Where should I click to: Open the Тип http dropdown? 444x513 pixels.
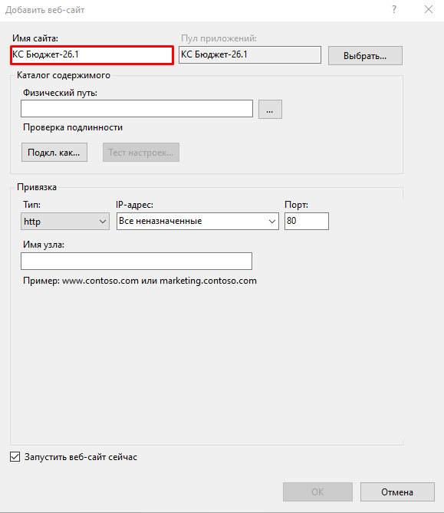coord(65,221)
